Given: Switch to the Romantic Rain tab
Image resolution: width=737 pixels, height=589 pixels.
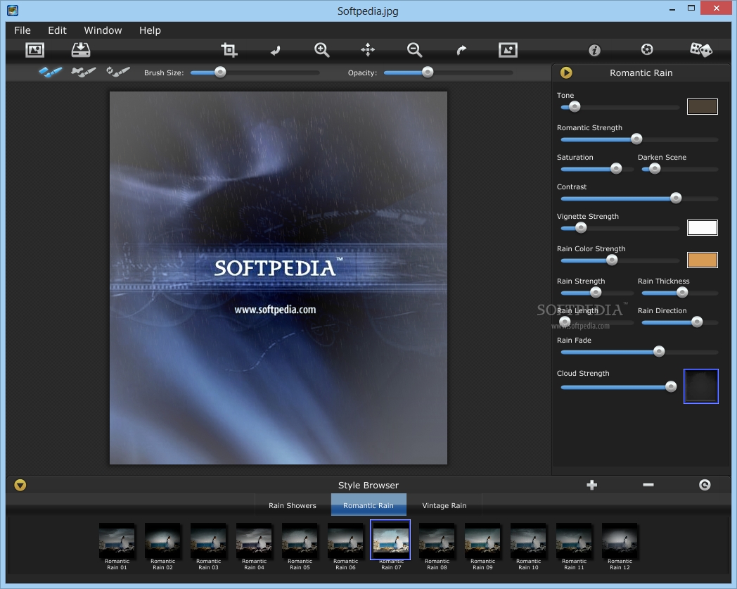Looking at the screenshot, I should pyautogui.click(x=368, y=505).
